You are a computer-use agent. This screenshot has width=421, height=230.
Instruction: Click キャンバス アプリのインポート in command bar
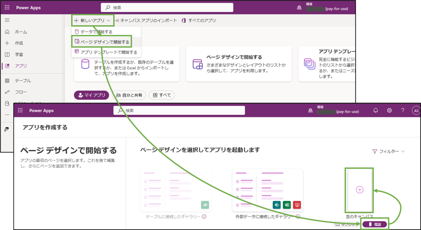pos(146,21)
